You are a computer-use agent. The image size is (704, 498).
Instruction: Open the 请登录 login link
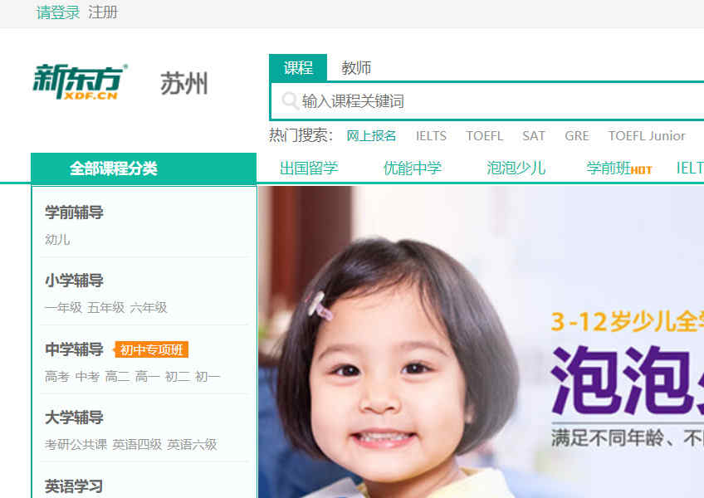(x=58, y=12)
